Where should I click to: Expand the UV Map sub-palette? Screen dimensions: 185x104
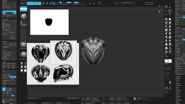click(x=177, y=103)
